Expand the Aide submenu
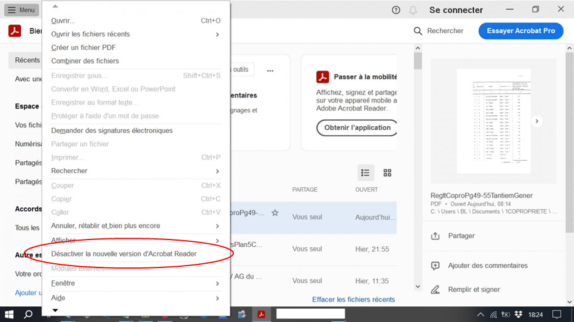 pos(136,298)
